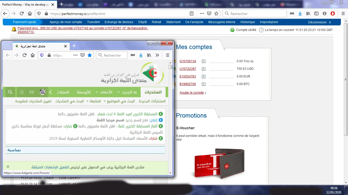
Task: Click the user avatar in forum navbar
Action: pyautogui.click(x=43, y=92)
